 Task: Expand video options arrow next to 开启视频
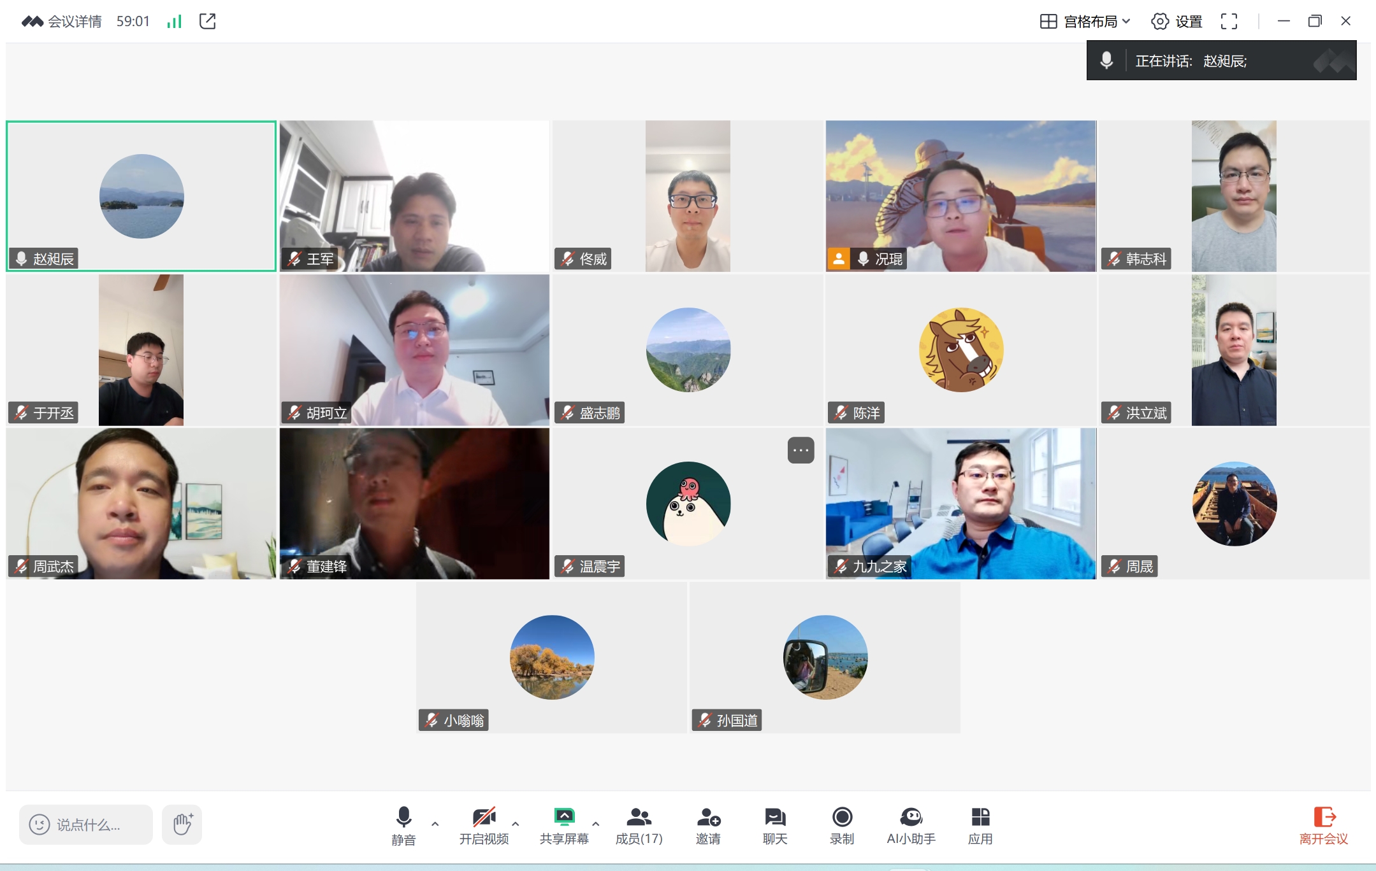[x=516, y=824]
